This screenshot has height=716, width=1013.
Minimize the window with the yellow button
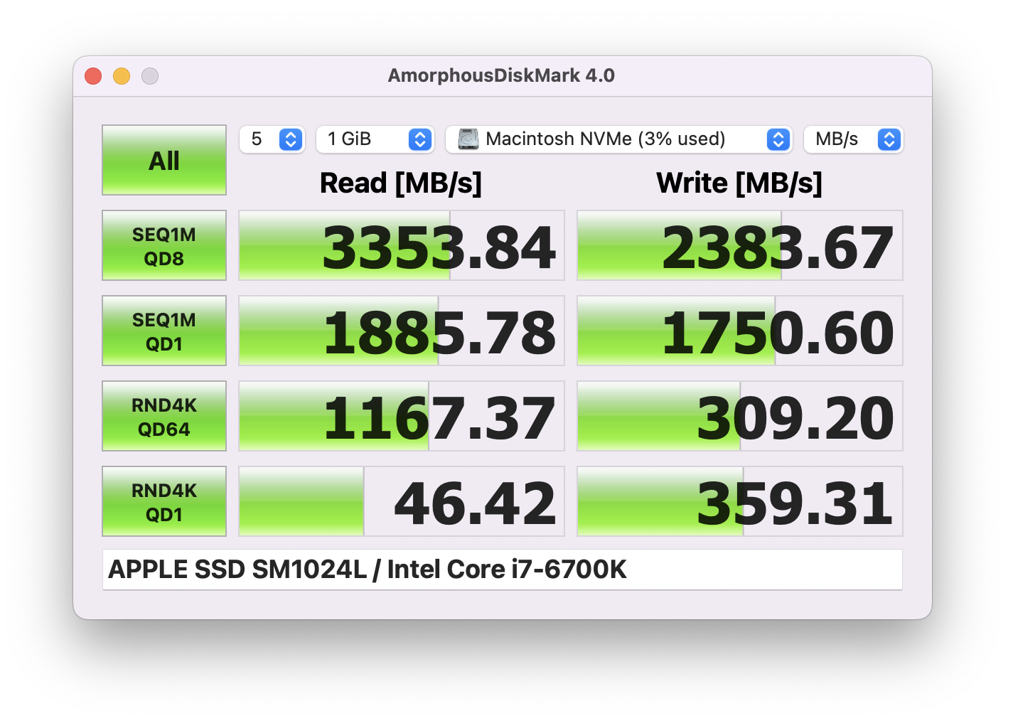[122, 76]
